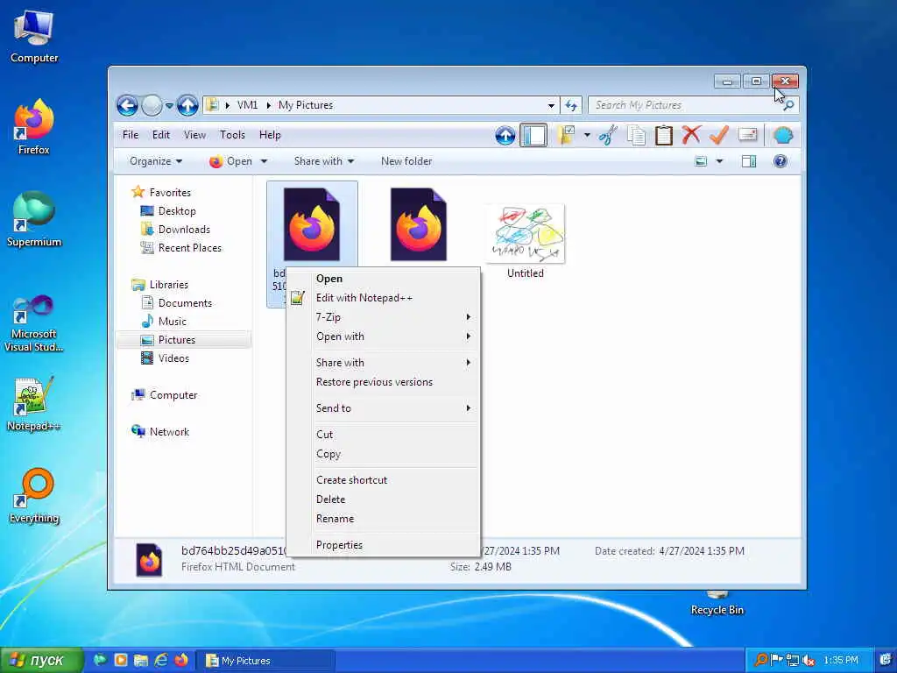Click the folder options checkmark icon
This screenshot has height=673, width=897.
coord(566,136)
